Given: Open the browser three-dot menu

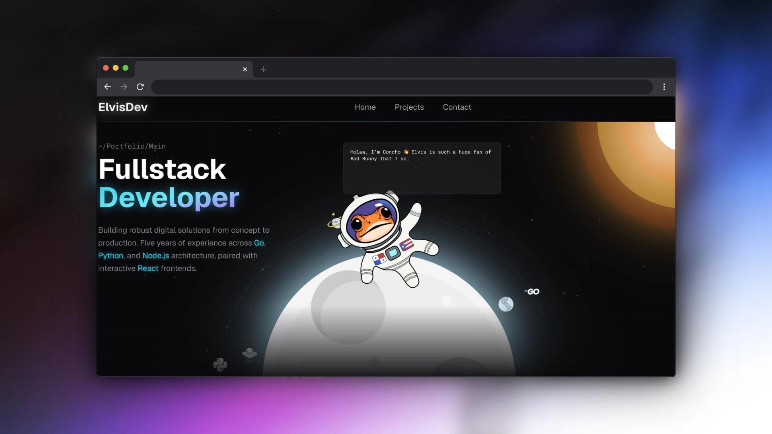Looking at the screenshot, I should click(664, 87).
